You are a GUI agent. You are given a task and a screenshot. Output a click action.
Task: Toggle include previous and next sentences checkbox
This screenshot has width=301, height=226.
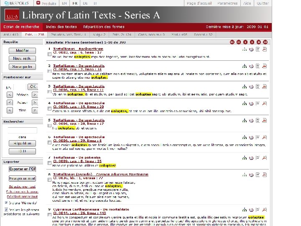(x=6, y=210)
